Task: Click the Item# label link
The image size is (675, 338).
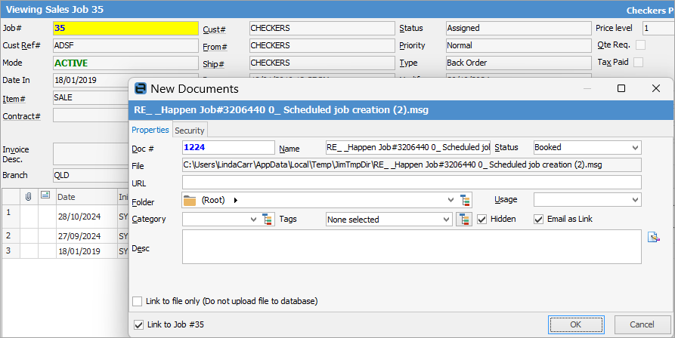Action: [x=14, y=99]
